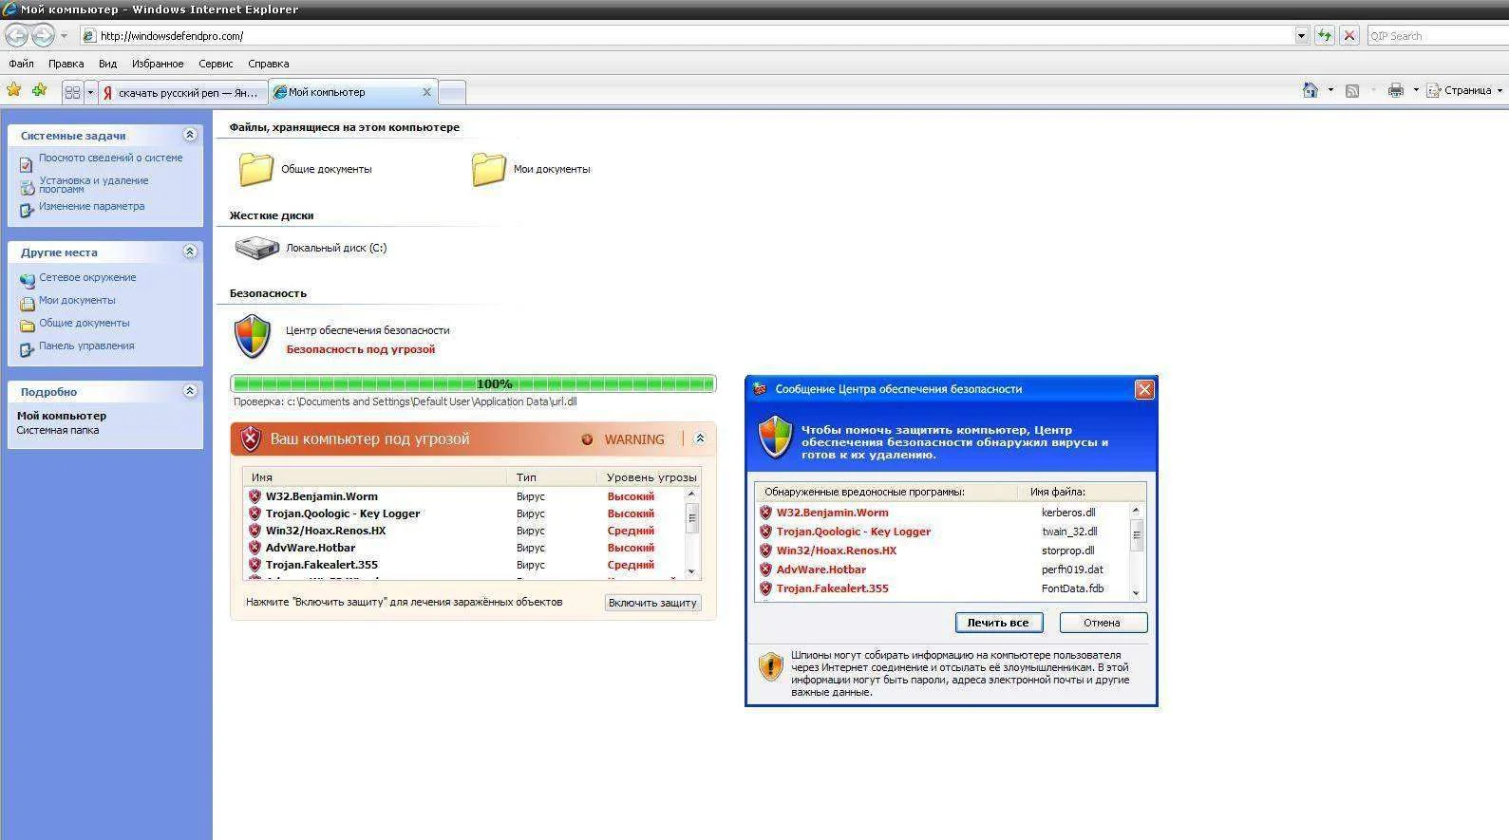Image resolution: width=1509 pixels, height=840 pixels.
Task: Click the 'Лечить все' button
Action: pos(998,623)
